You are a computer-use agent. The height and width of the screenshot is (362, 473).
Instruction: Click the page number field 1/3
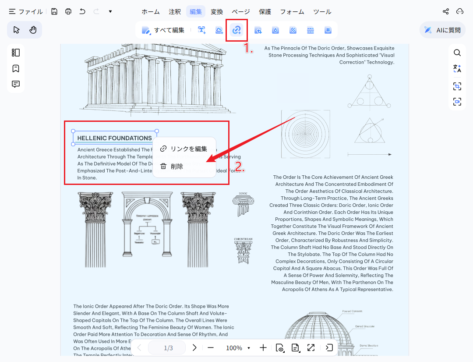[x=167, y=348]
